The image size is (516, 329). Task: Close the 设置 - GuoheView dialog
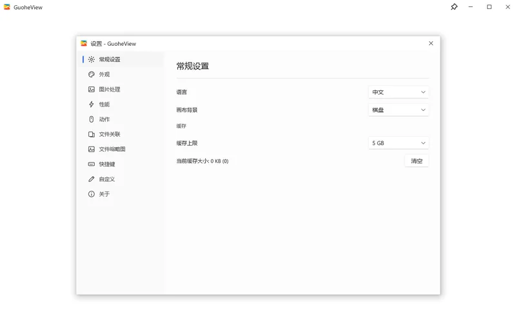pyautogui.click(x=431, y=43)
